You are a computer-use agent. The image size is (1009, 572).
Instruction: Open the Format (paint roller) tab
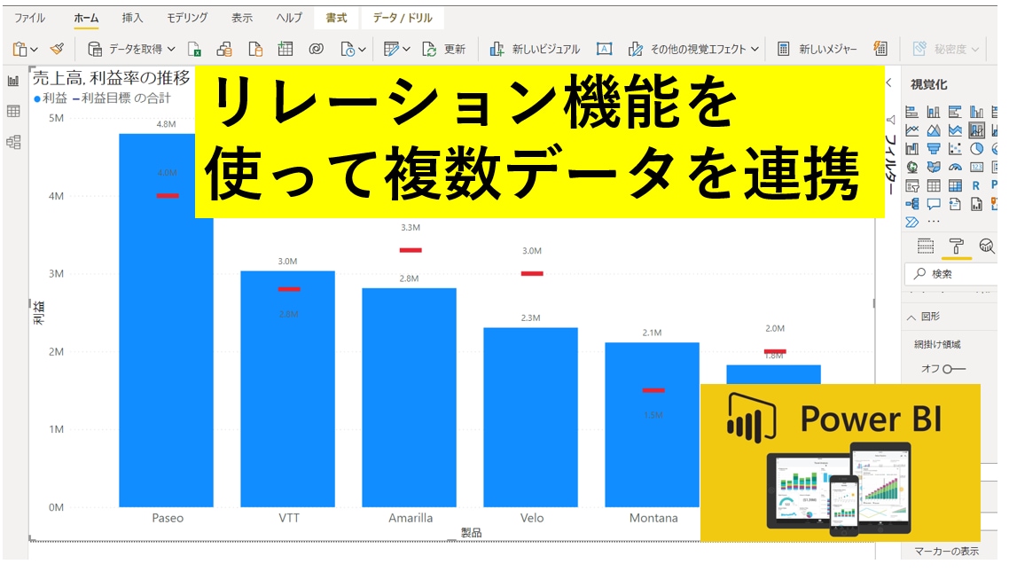(x=956, y=246)
